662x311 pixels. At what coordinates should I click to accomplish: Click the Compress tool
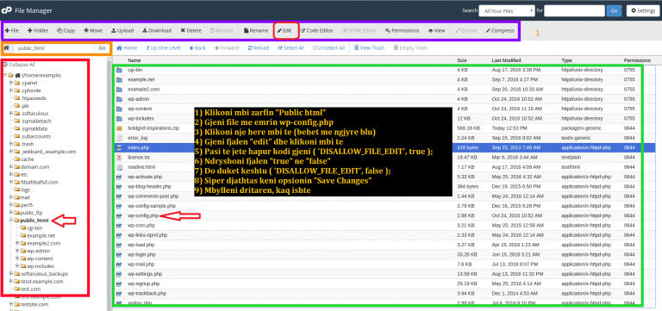500,31
